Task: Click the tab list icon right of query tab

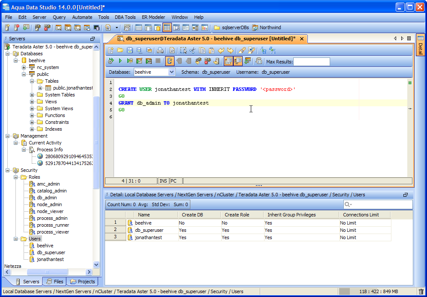Action: click(409, 39)
